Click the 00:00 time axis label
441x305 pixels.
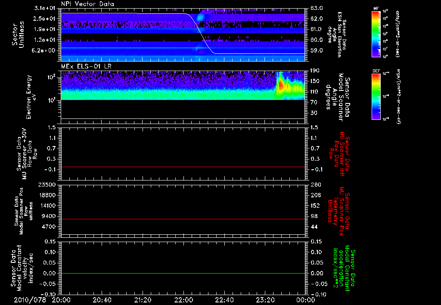[305, 300]
